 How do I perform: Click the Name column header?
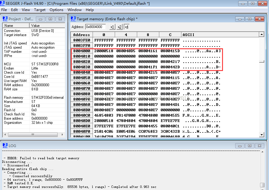coord(16,26)
